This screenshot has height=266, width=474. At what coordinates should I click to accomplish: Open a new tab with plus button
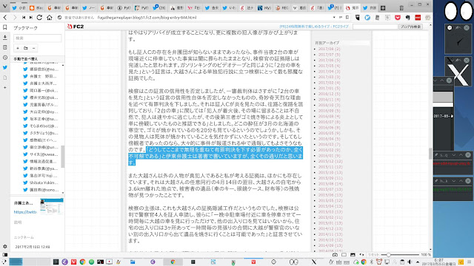(x=383, y=8)
